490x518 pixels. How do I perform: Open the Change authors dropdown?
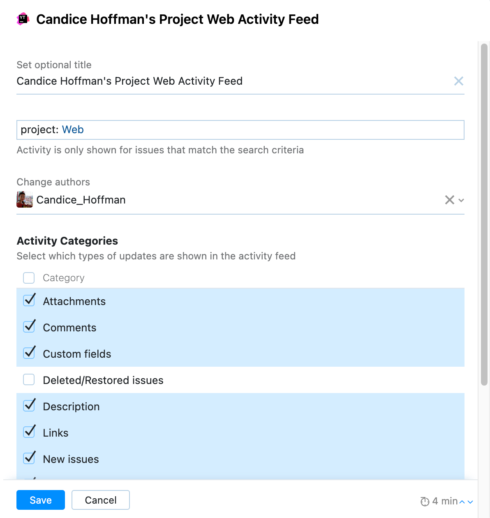[460, 200]
